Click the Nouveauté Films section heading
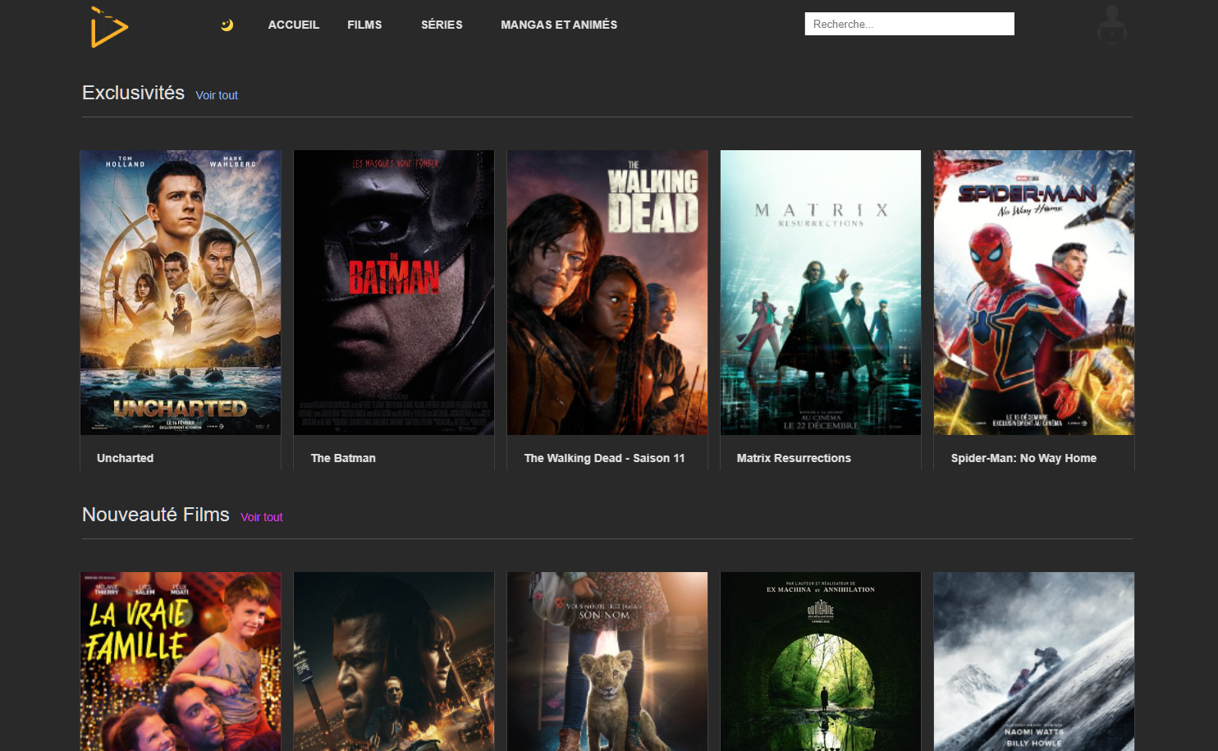 [x=156, y=515]
